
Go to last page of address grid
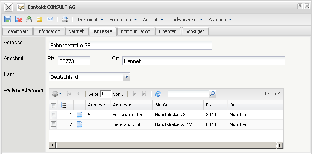click(144, 94)
